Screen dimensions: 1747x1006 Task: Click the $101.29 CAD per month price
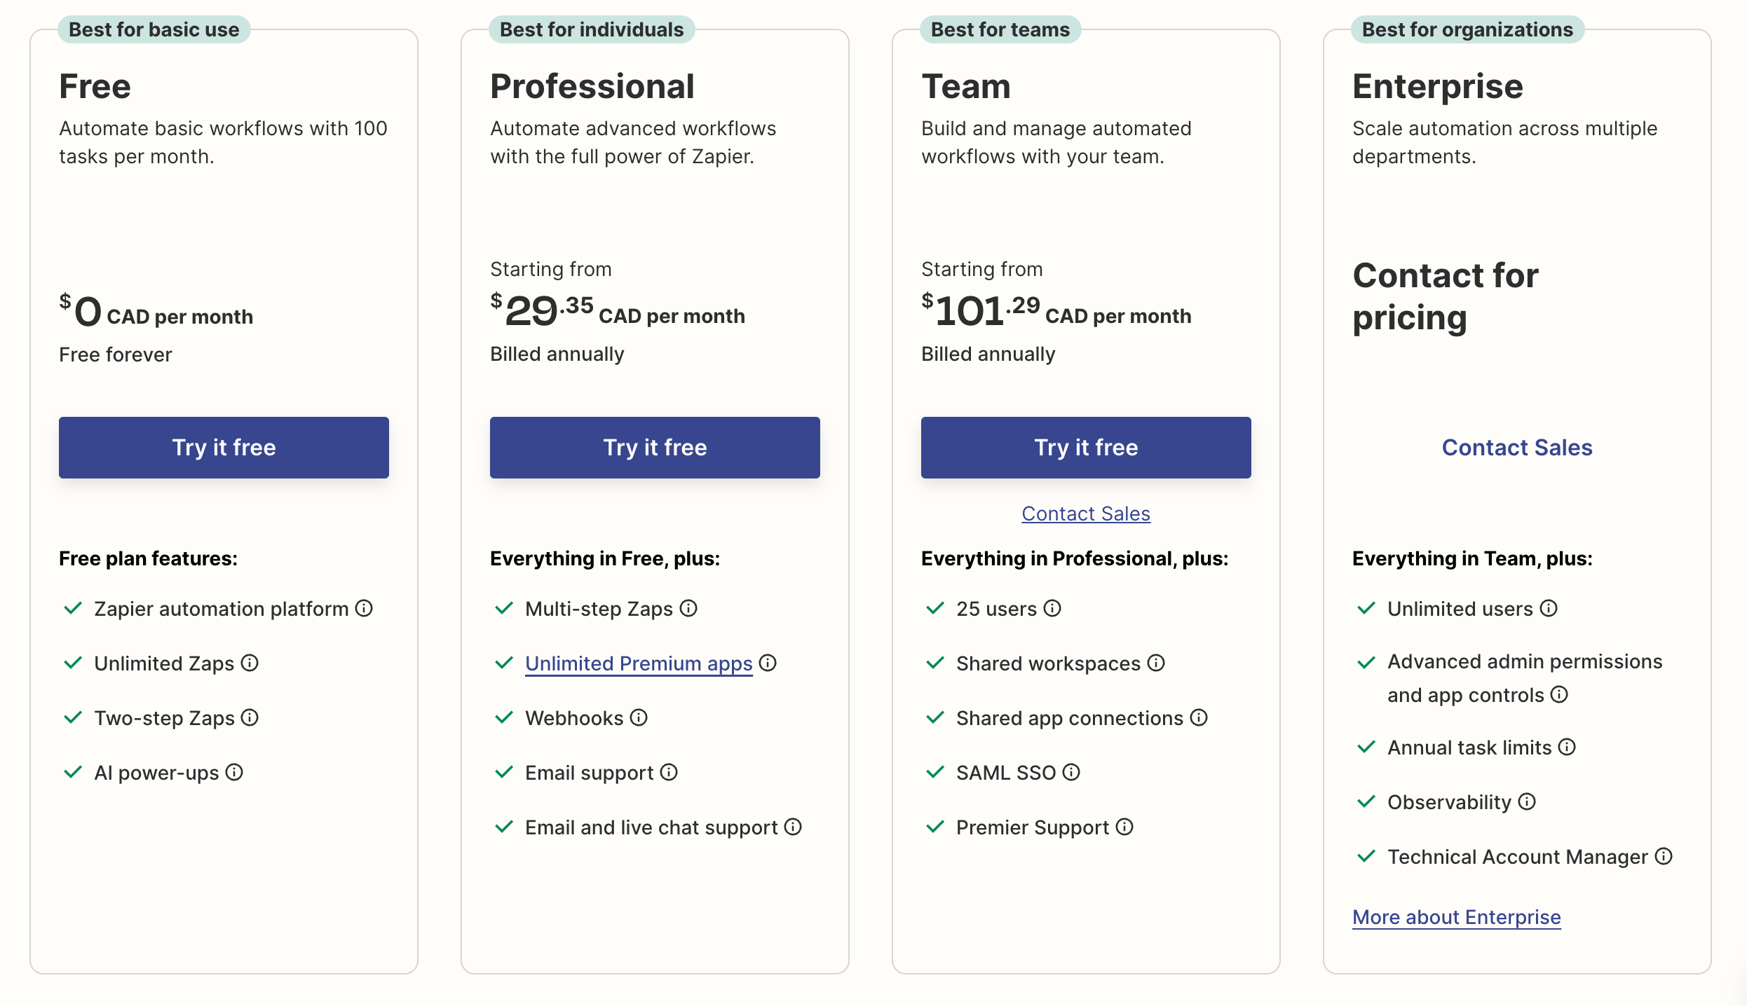[1056, 311]
